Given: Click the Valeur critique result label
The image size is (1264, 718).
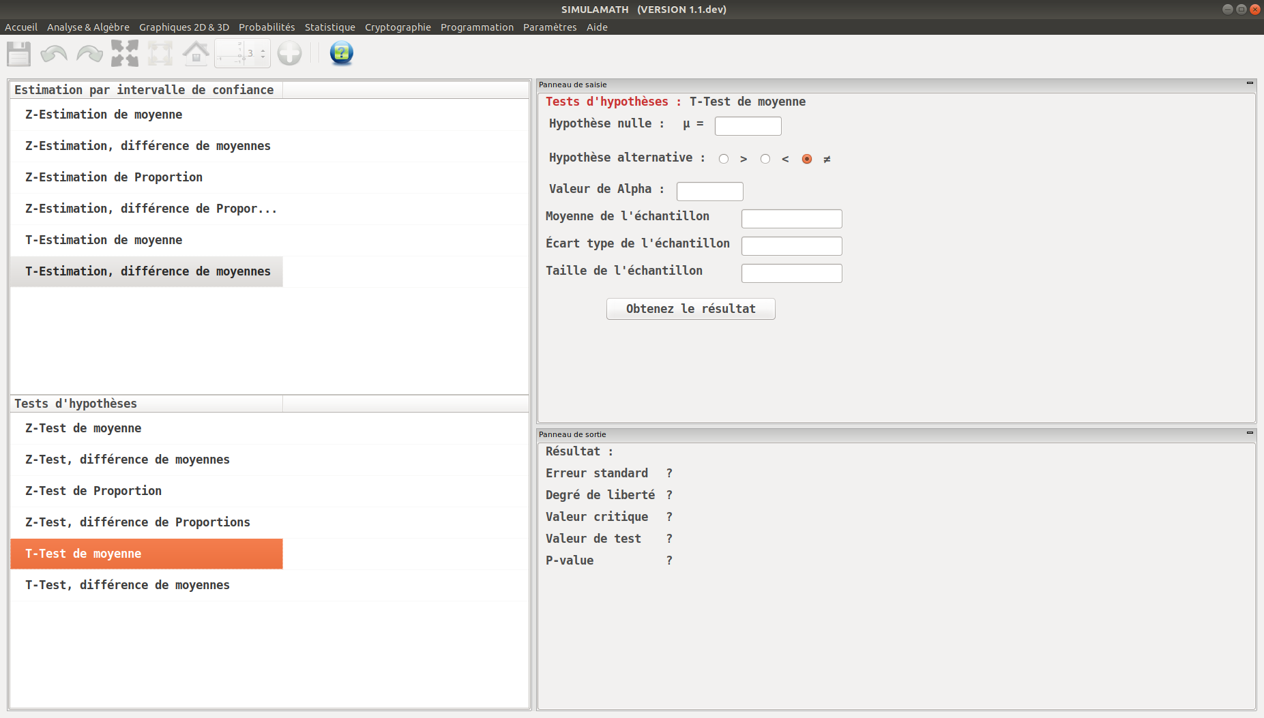Looking at the screenshot, I should pyautogui.click(x=597, y=517).
